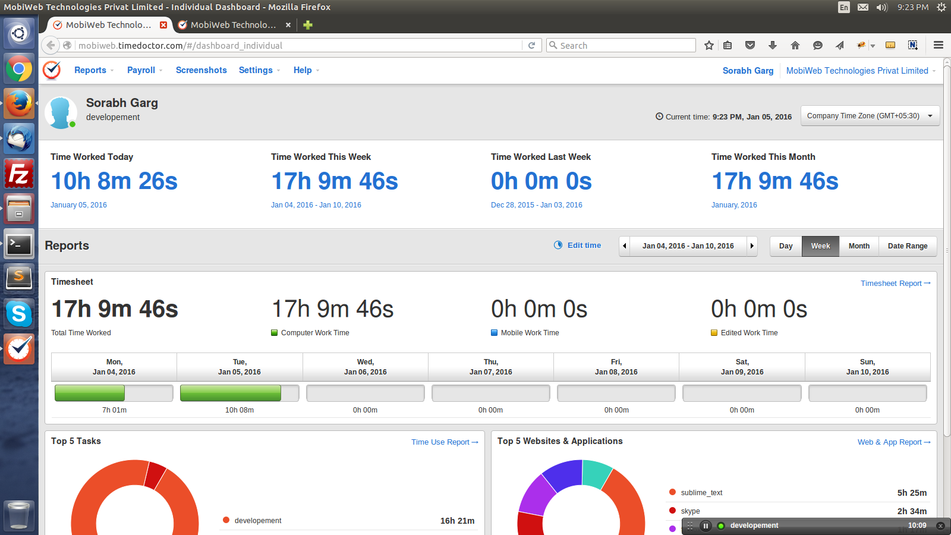Open Skype from the dock
Image resolution: width=951 pixels, height=535 pixels.
point(19,313)
